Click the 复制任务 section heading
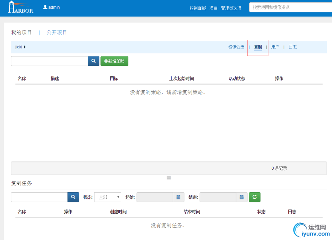This screenshot has width=332, height=240. [21, 183]
